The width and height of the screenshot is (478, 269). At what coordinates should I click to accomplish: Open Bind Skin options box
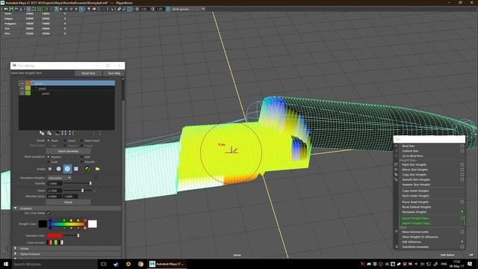462,146
